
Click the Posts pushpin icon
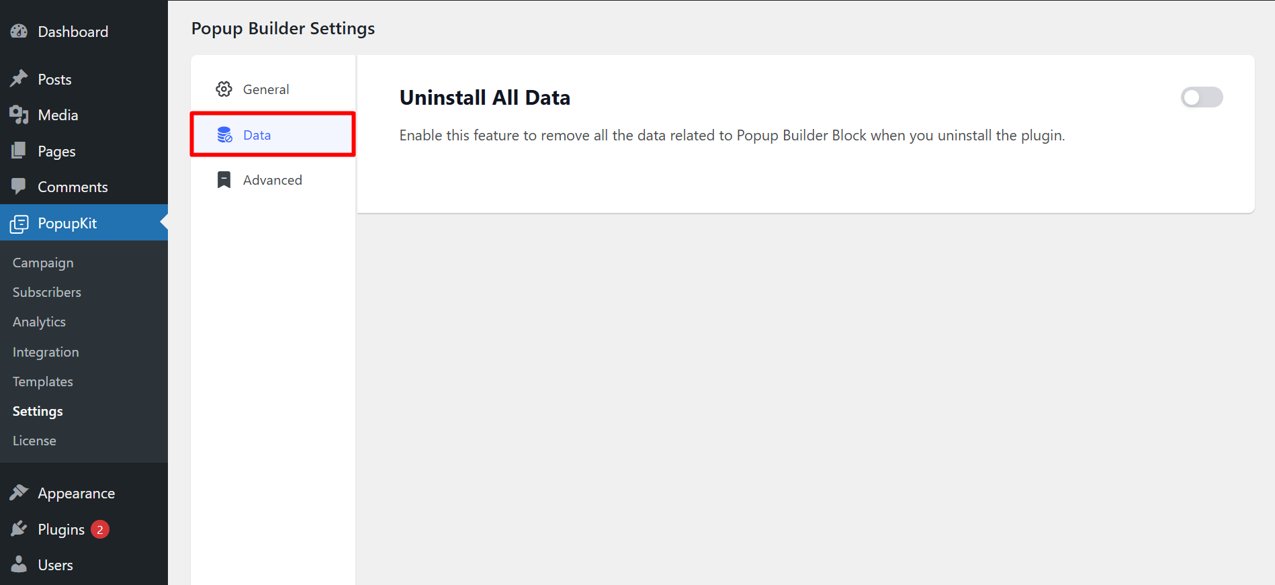[19, 79]
